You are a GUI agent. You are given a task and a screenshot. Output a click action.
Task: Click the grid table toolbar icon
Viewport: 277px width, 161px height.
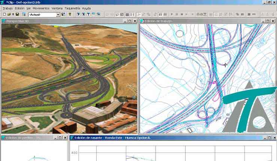click(211, 15)
